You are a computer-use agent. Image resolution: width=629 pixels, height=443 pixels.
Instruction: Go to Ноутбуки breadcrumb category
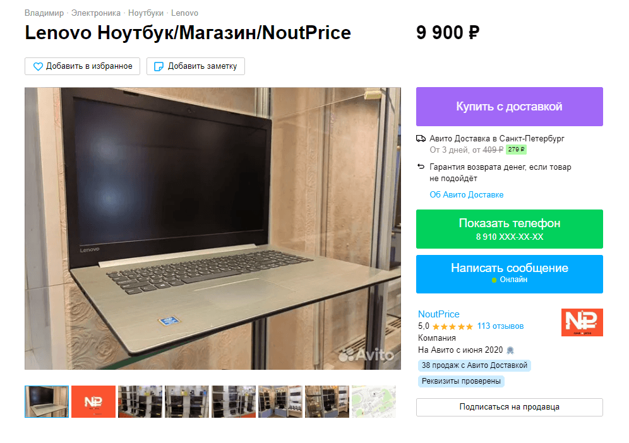click(146, 13)
